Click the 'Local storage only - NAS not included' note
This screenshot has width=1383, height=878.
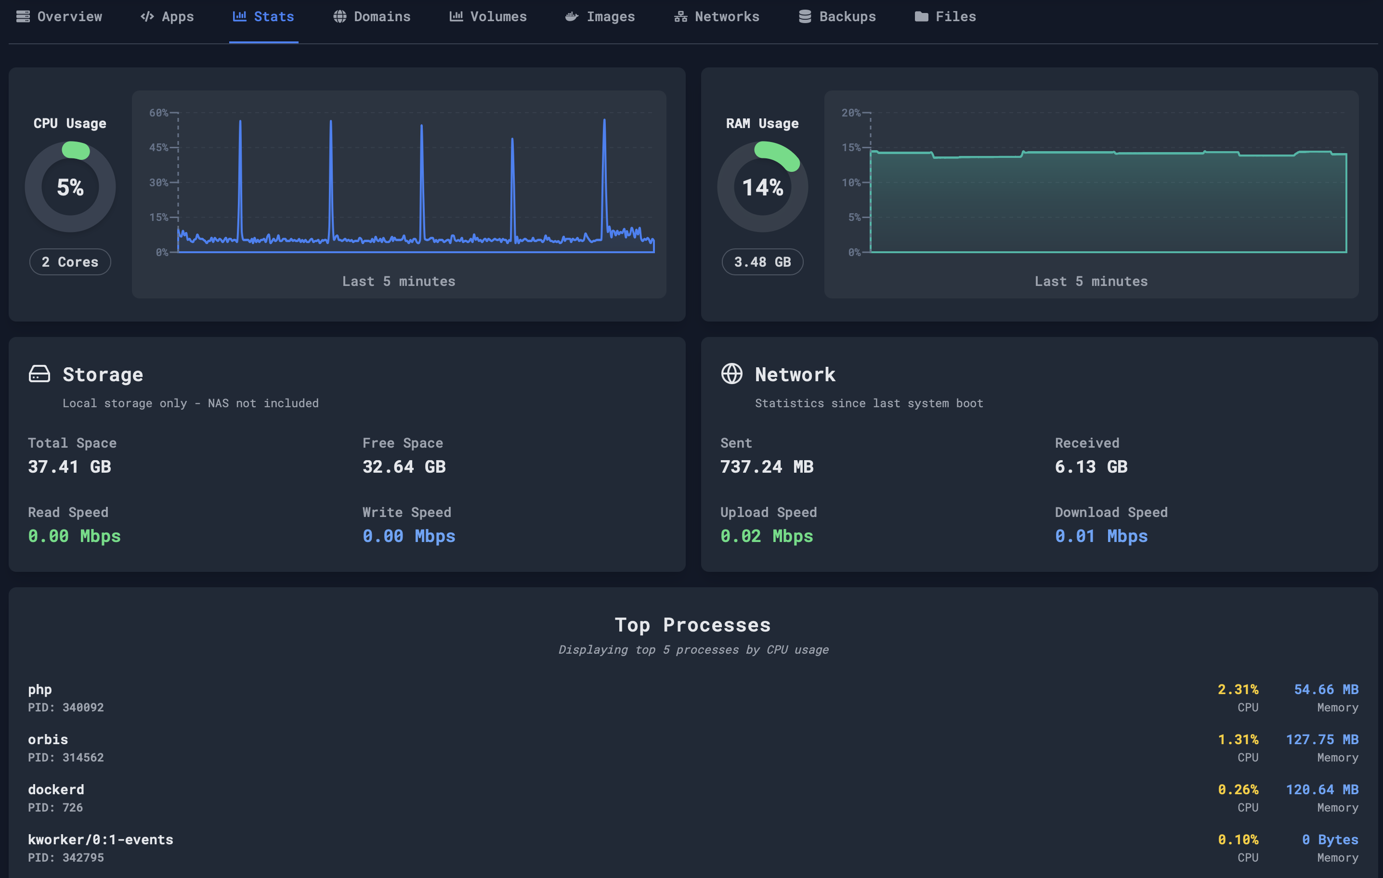coord(191,403)
